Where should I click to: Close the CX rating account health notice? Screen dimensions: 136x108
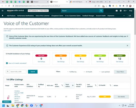pyautogui.click(x=127, y=46)
